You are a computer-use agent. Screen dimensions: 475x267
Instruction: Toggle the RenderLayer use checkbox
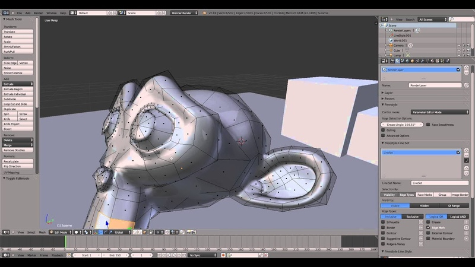(x=458, y=69)
